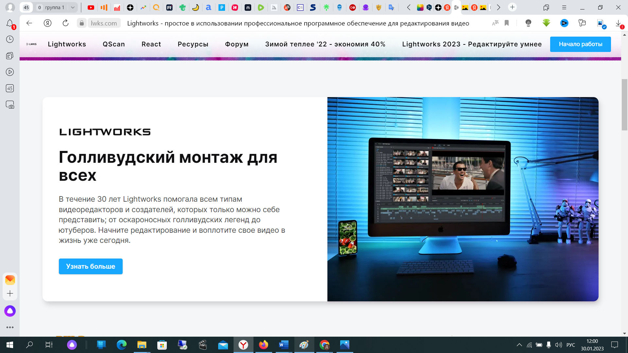The image size is (628, 353).
Task: Open the browser hamburger menu
Action: pyautogui.click(x=564, y=7)
